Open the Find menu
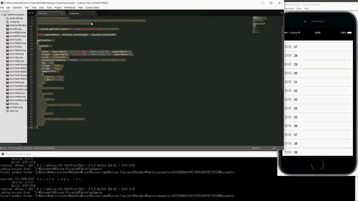Screen dimensions: 358x201 [27, 7]
